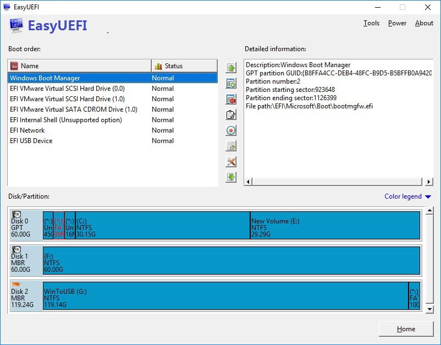Click the Disk 1 MBR 60.00G label

pyautogui.click(x=20, y=263)
